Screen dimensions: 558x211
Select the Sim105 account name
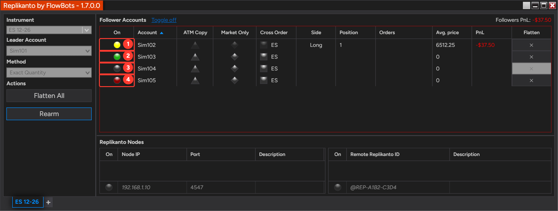tap(146, 80)
